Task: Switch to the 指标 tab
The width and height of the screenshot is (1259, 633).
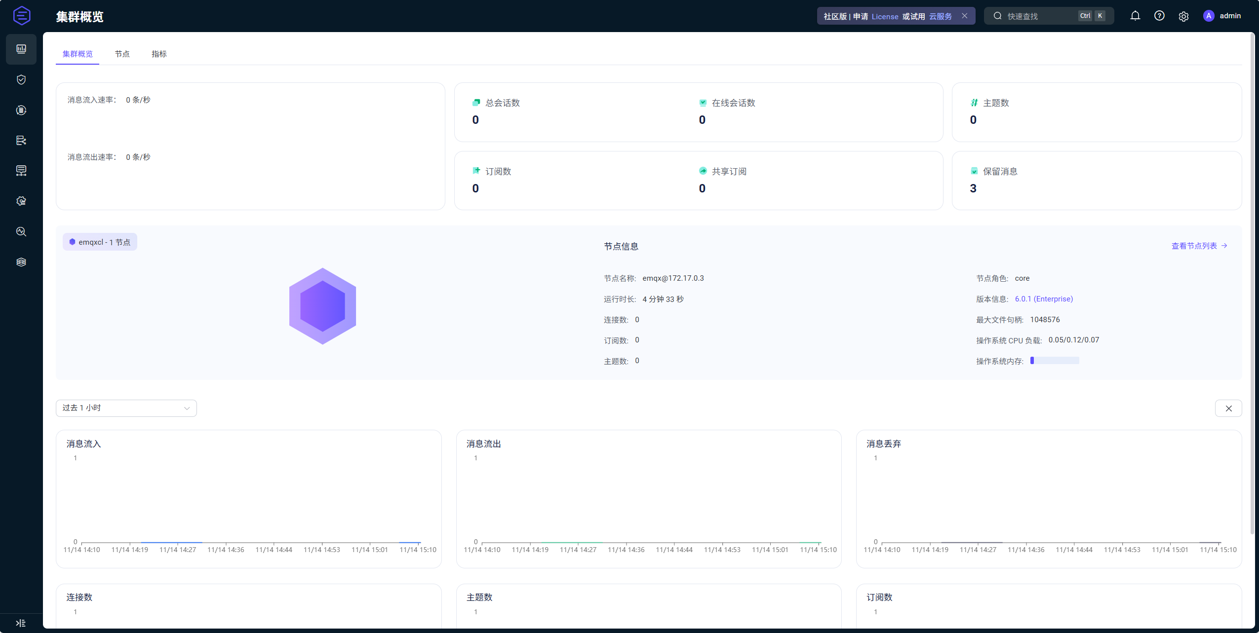Action: coord(159,54)
